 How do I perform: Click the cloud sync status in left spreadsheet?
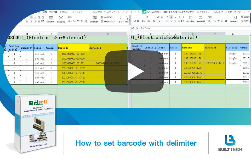tap(97, 12)
